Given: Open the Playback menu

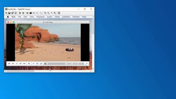Looking at the screenshot, I should [40, 17].
